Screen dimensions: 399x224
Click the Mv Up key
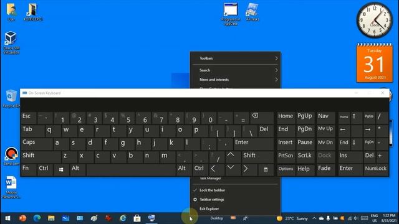coord(325,131)
